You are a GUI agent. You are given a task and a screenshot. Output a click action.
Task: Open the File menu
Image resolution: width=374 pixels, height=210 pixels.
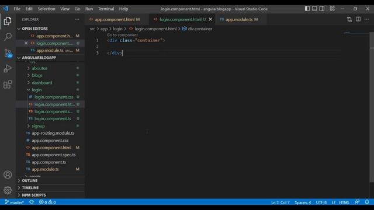pos(17,9)
